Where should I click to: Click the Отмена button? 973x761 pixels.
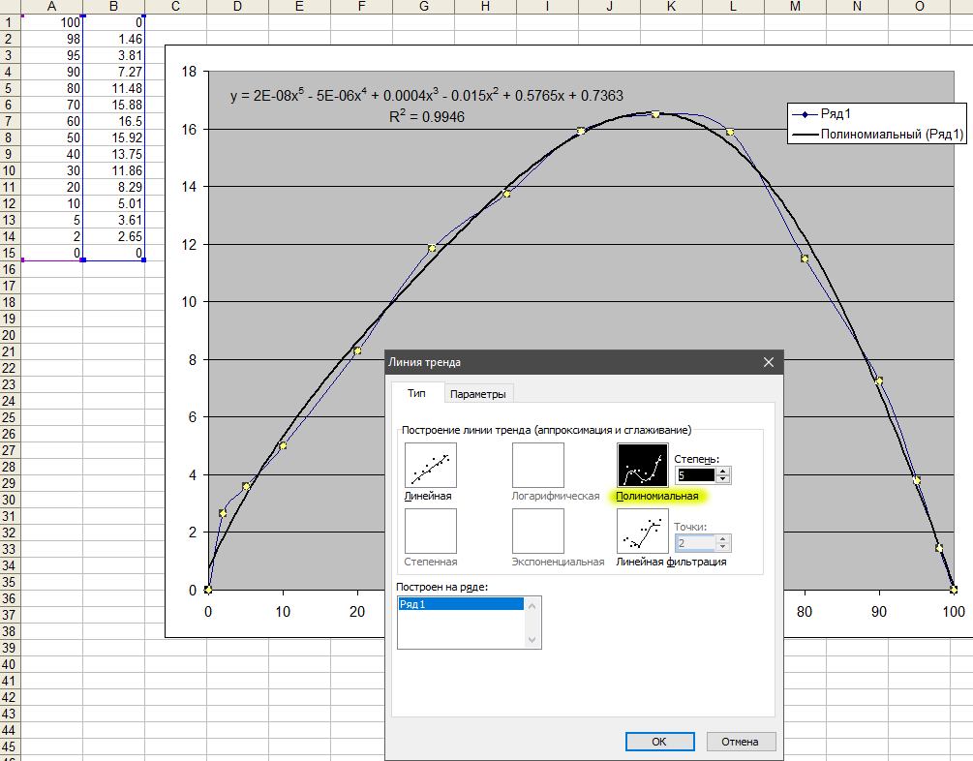click(x=741, y=742)
